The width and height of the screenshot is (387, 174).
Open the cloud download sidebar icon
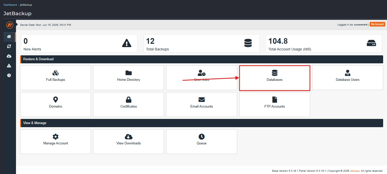(9, 56)
